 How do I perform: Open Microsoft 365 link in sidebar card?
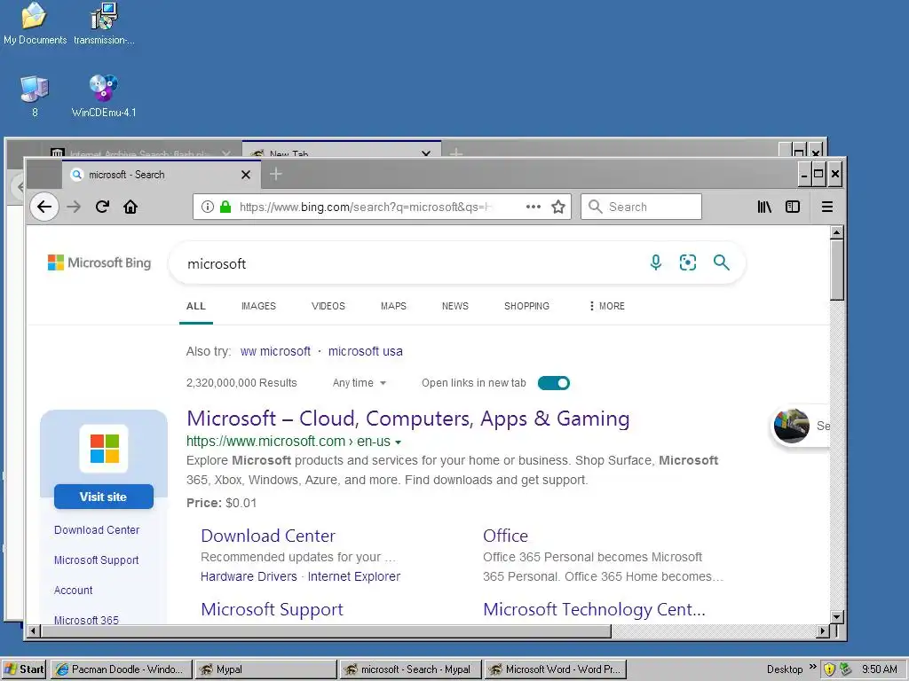coord(86,620)
